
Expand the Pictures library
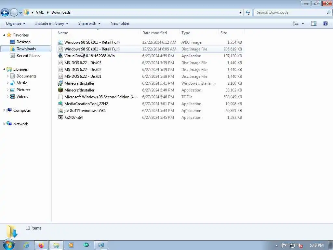pos(8,90)
